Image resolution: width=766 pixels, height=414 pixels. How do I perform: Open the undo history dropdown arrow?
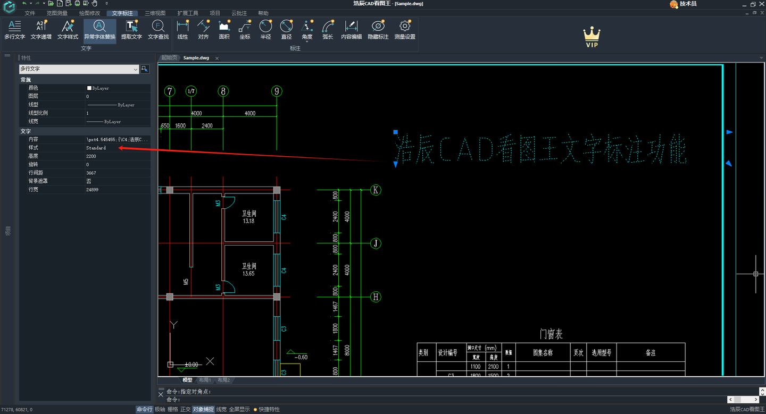click(x=31, y=3)
